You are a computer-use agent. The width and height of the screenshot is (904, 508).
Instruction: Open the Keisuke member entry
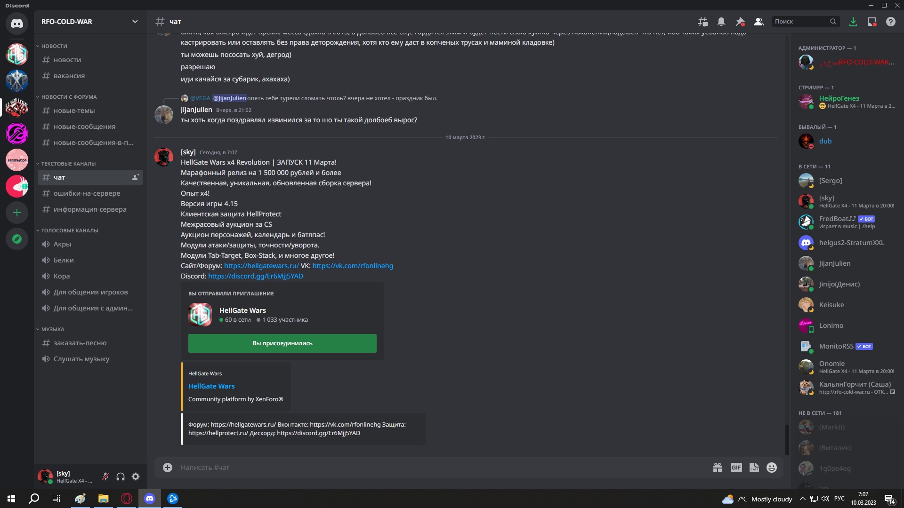[x=847, y=305]
